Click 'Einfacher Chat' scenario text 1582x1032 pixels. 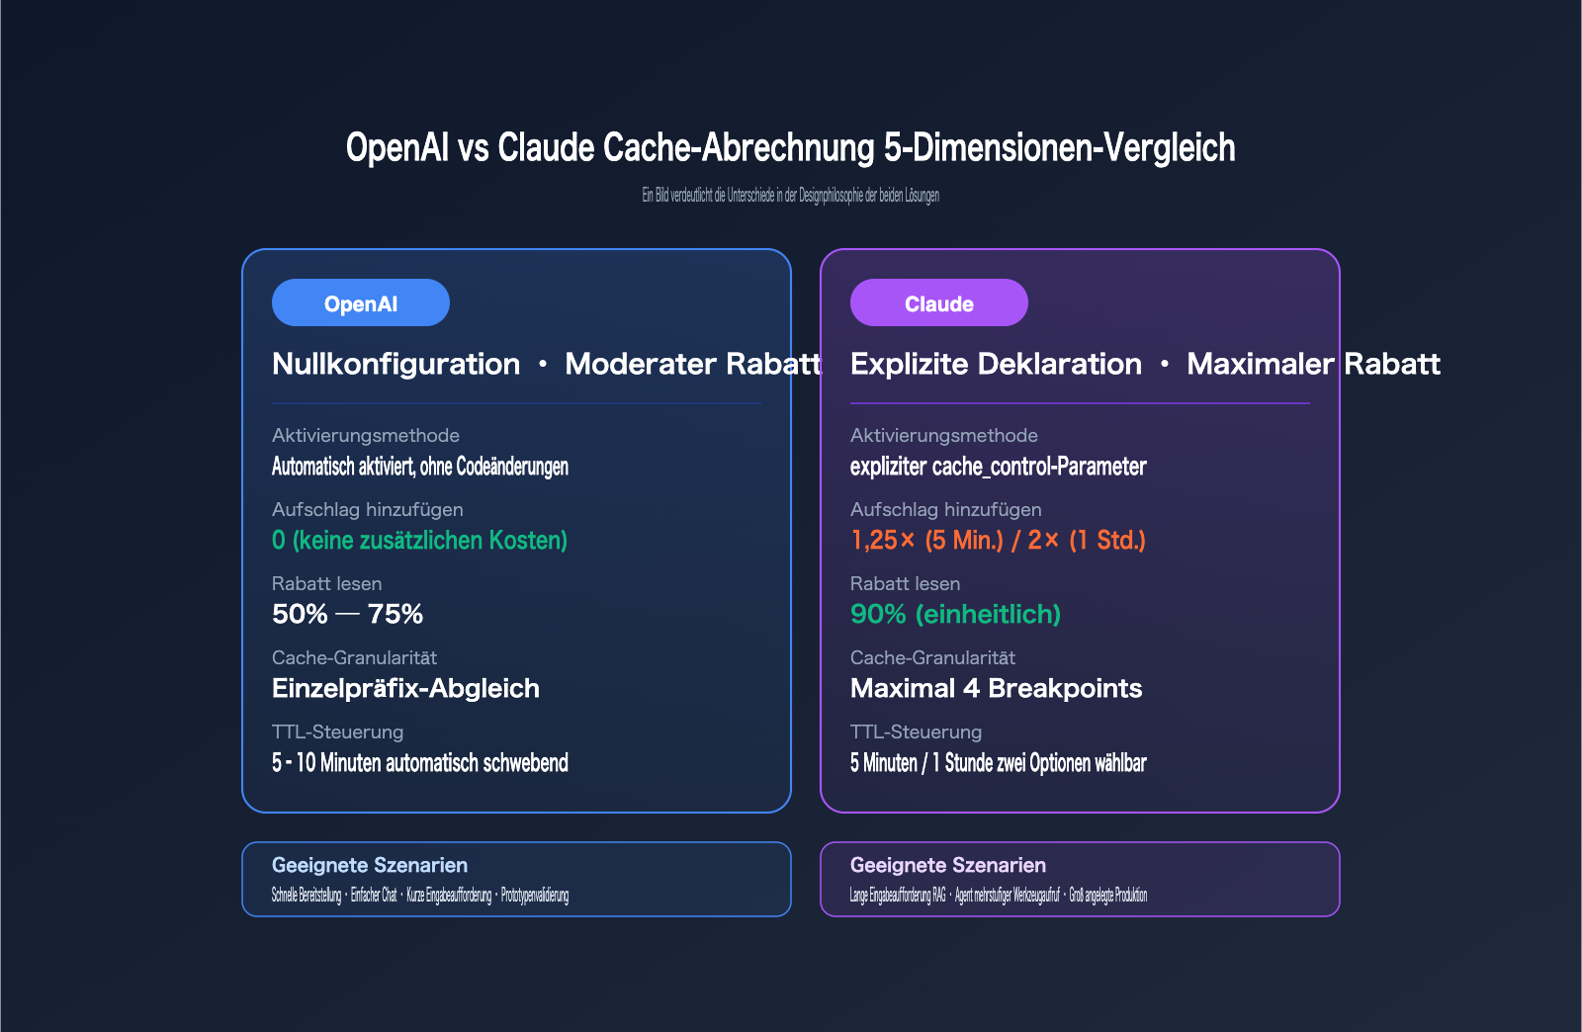[374, 896]
